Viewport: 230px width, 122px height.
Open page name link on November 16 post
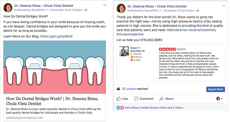44,6
